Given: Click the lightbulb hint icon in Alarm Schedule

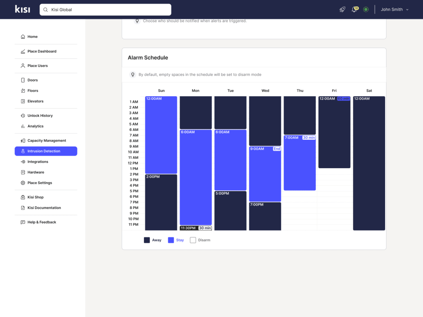Looking at the screenshot, I should [x=133, y=75].
